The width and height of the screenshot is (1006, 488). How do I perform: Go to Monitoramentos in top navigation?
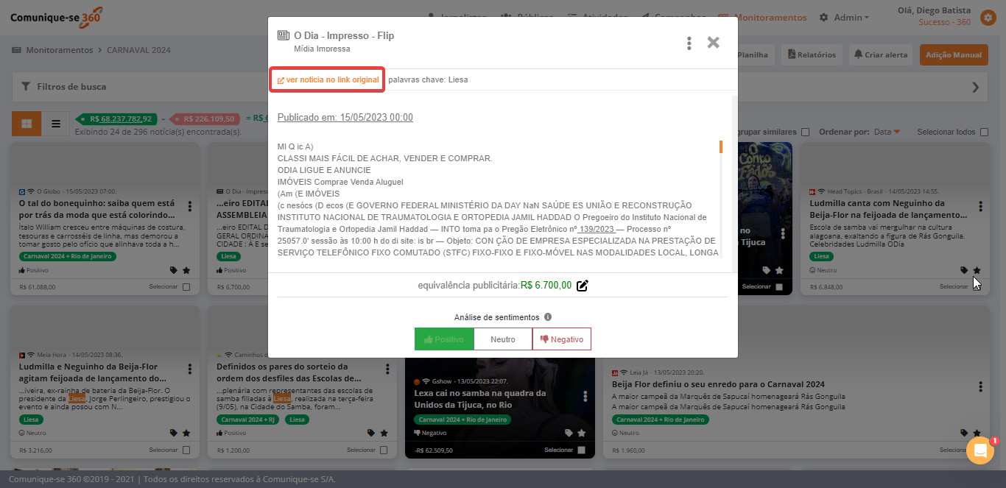coord(762,18)
